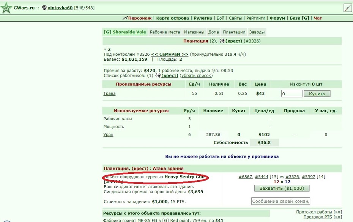
Task: Open (крест) link in workers list
Action: coord(170,76)
